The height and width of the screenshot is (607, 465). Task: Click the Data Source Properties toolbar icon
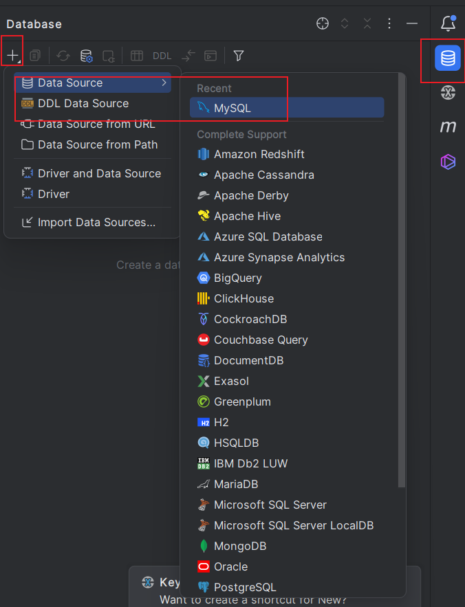86,56
